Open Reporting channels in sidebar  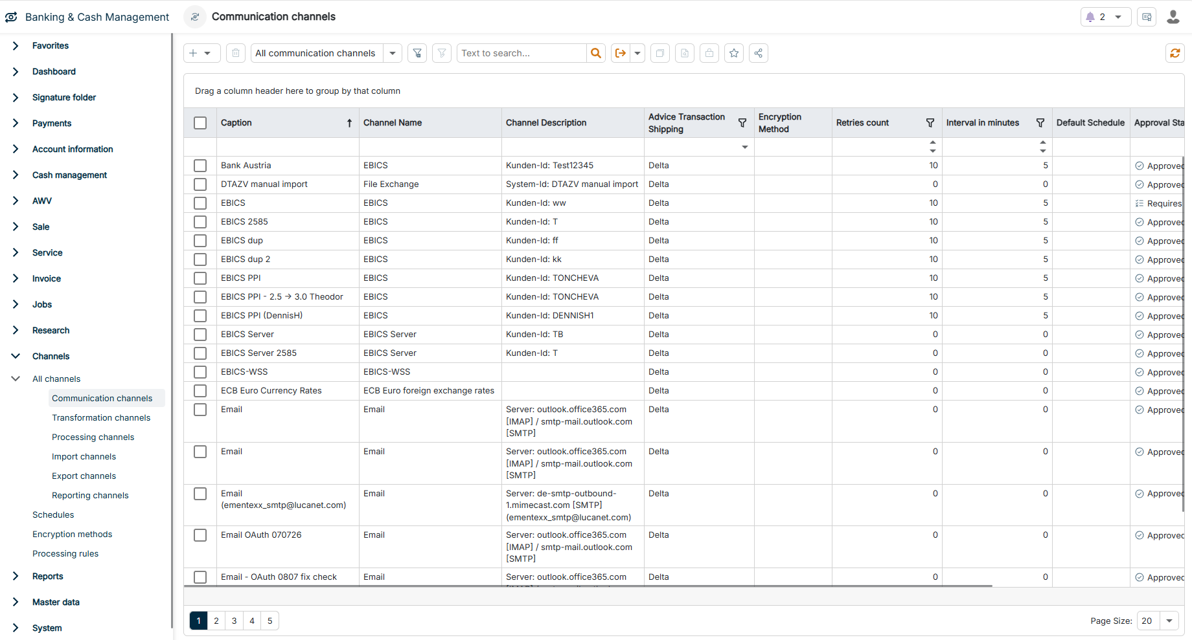tap(90, 495)
